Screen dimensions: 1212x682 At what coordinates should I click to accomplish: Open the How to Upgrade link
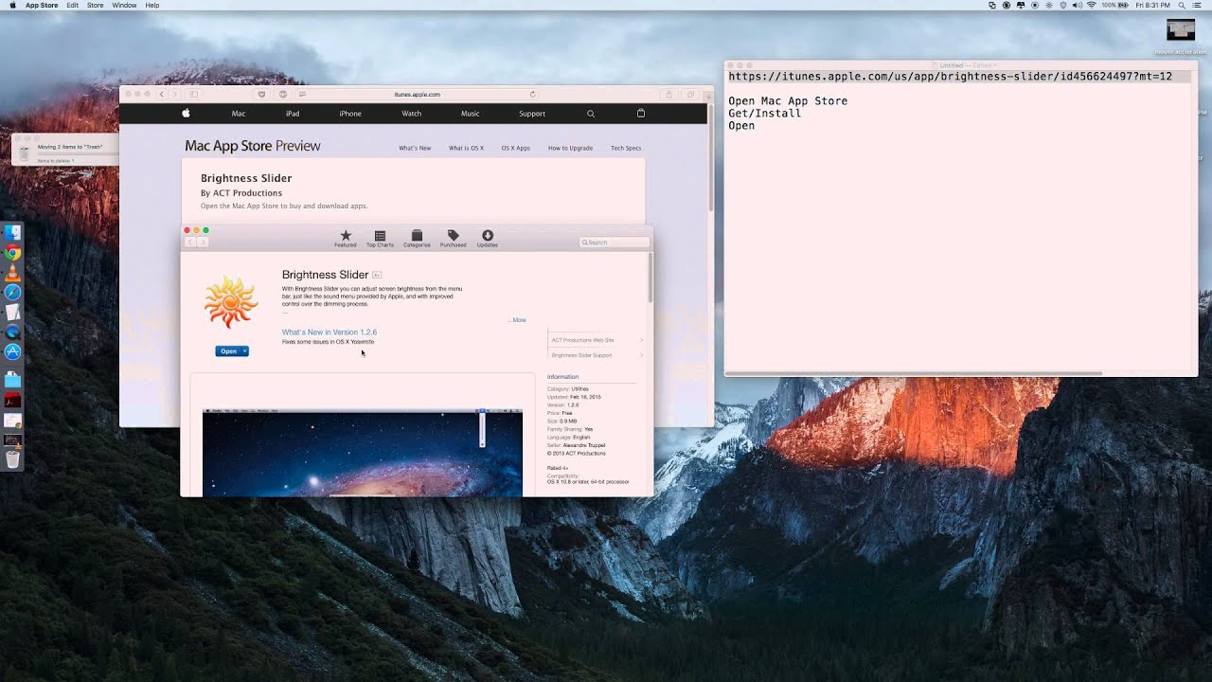tap(570, 148)
